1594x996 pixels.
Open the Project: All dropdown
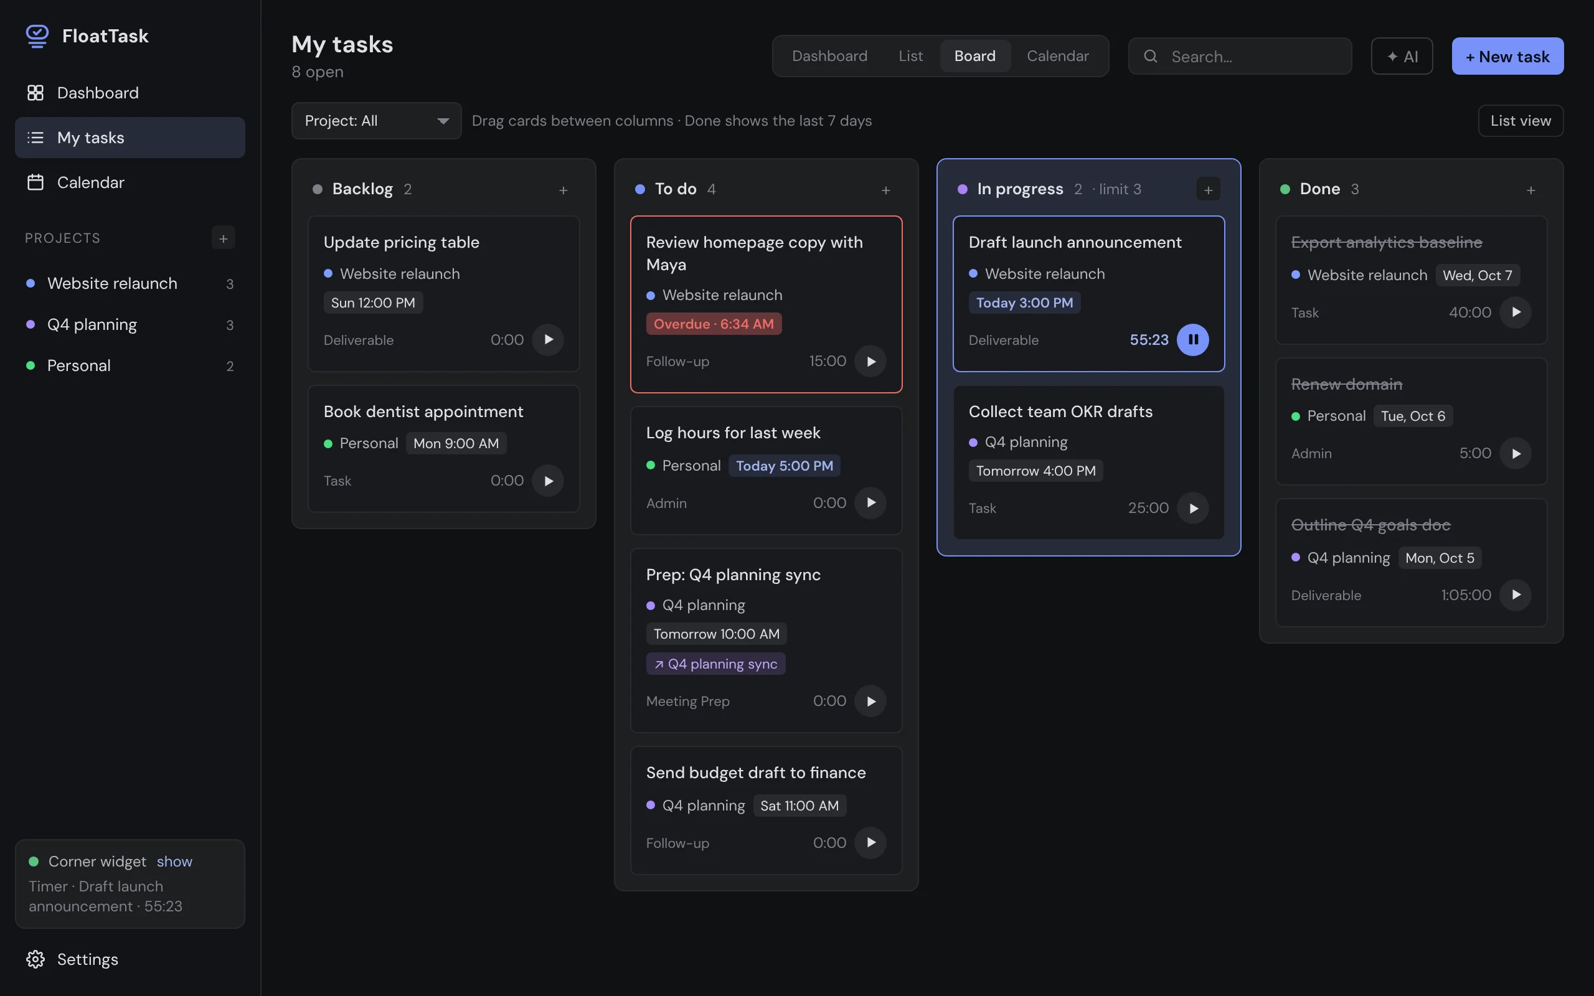pos(376,121)
